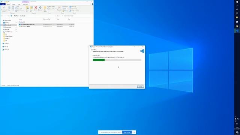Open Quick access in navigation pane
Viewport: 240px width, 135px height.
[x=7, y=21]
